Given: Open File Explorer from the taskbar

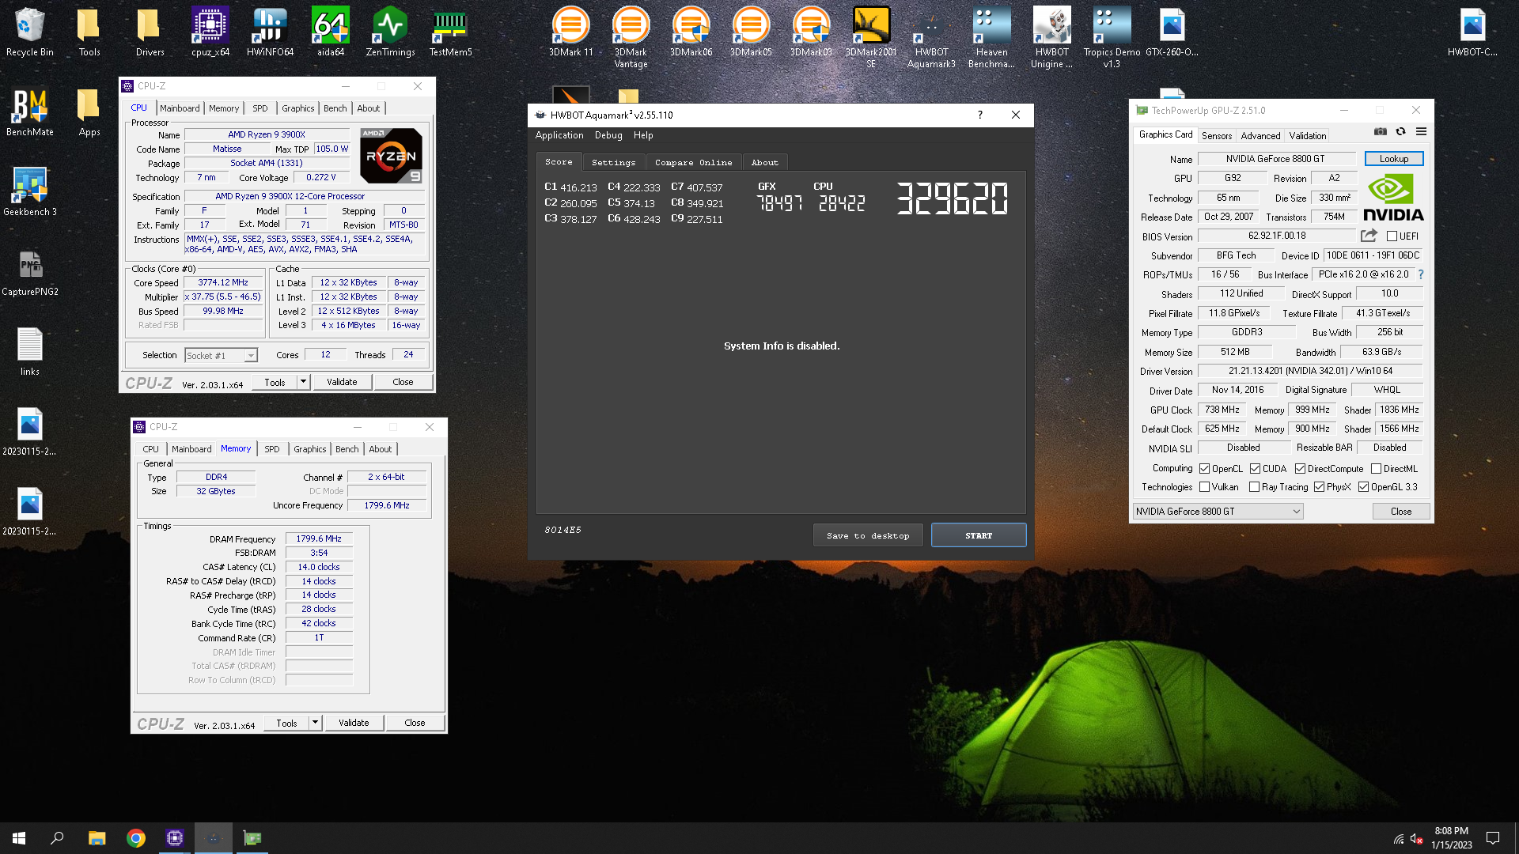Looking at the screenshot, I should pyautogui.click(x=97, y=838).
